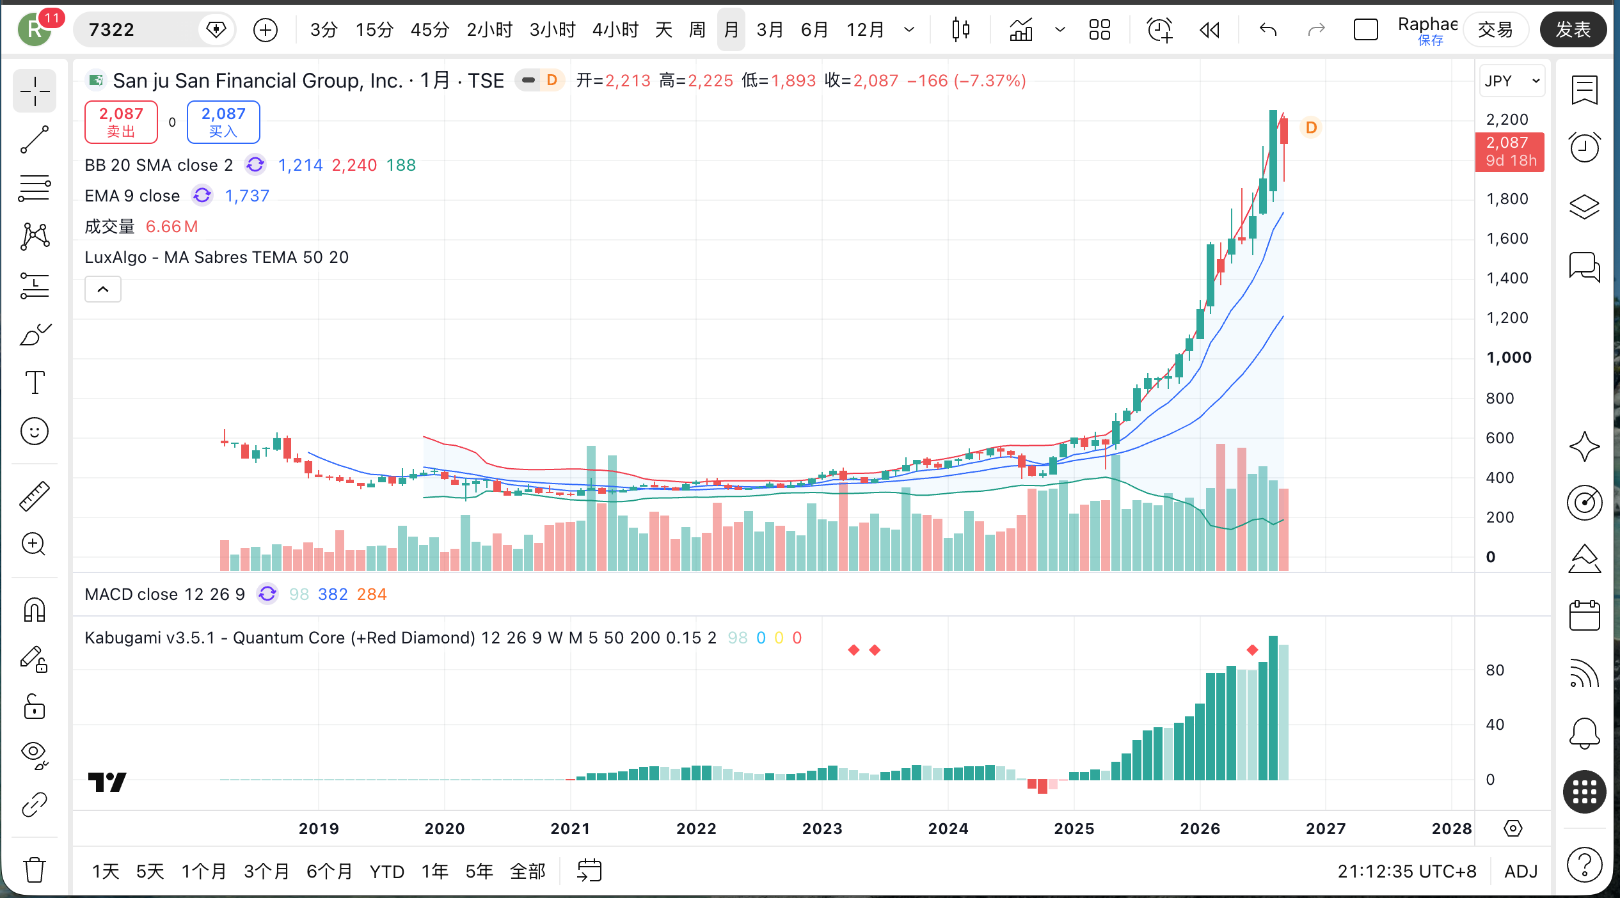Select the brush drawing tool

click(35, 334)
